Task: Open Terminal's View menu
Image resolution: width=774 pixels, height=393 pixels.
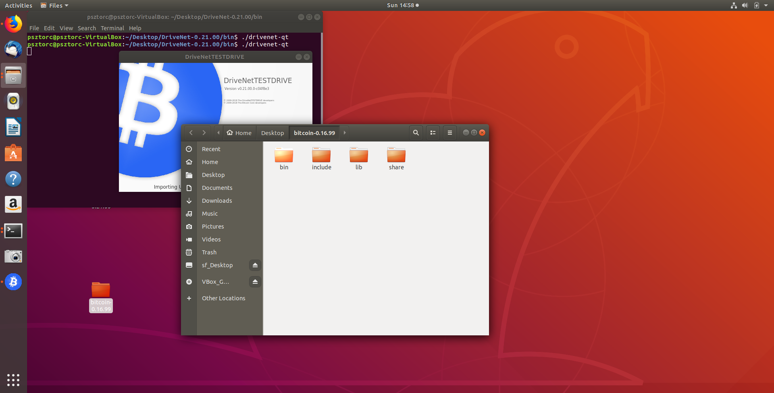Action: (x=66, y=28)
